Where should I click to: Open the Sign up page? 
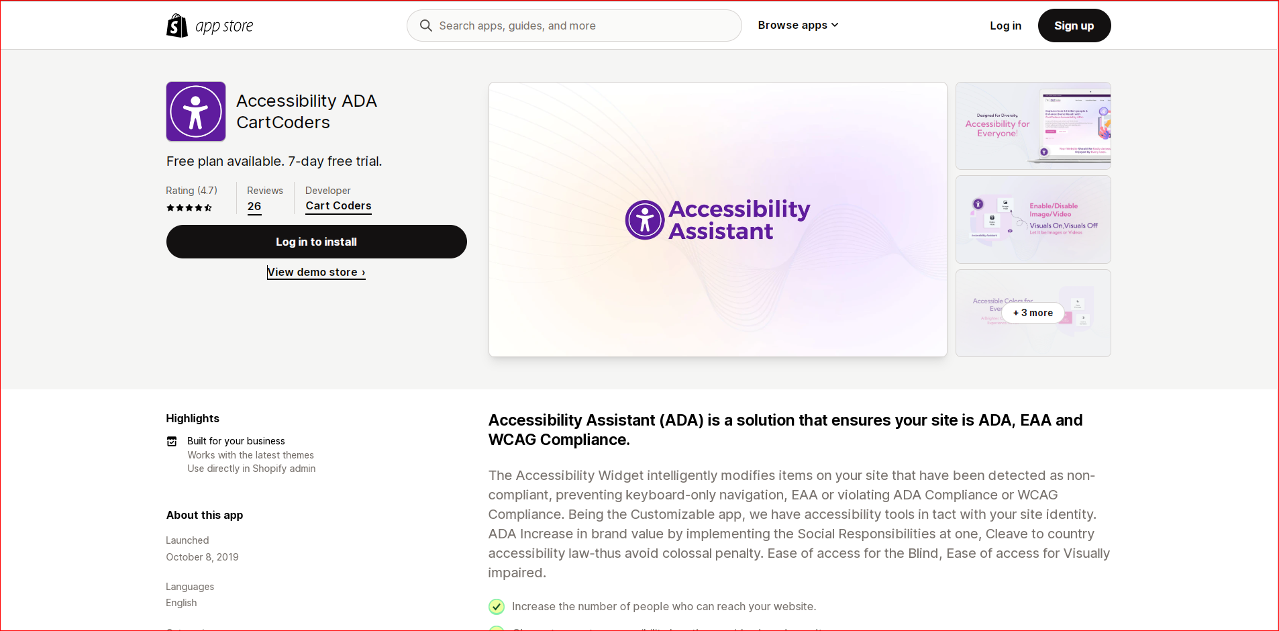tap(1074, 26)
